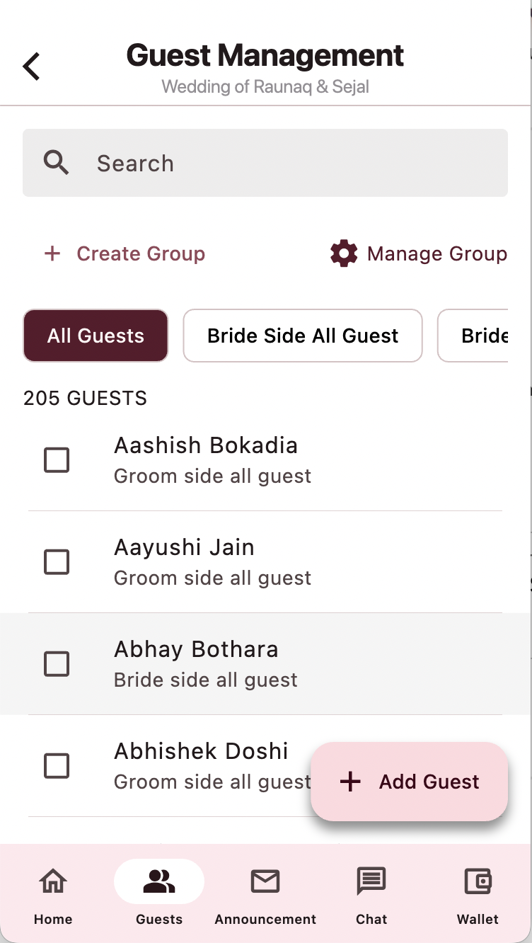
Task: Toggle the Abhishek Doshi checkbox
Action: pos(57,766)
